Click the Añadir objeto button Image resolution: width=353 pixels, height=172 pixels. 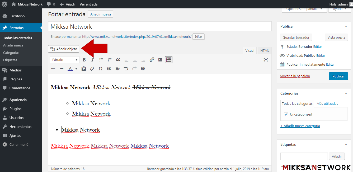(64, 49)
